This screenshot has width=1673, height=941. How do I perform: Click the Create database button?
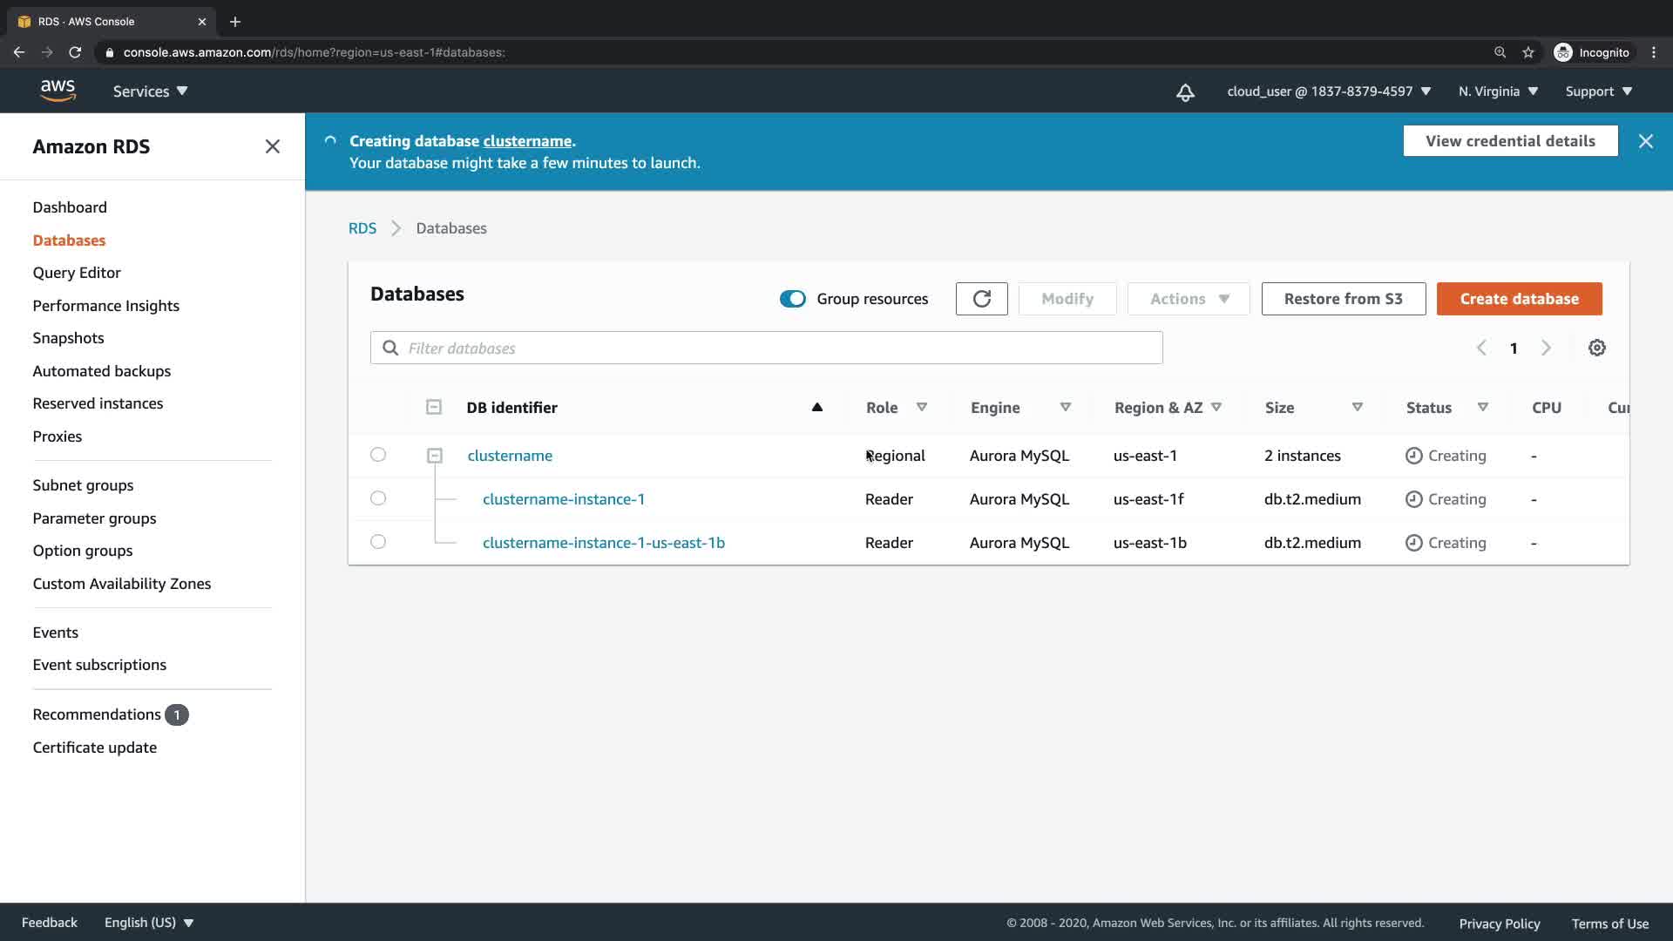(x=1519, y=299)
